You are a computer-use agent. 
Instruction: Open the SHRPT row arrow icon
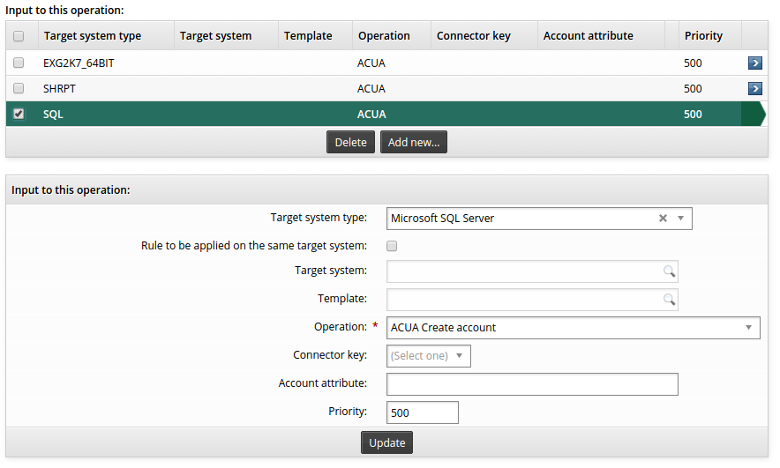coord(754,89)
